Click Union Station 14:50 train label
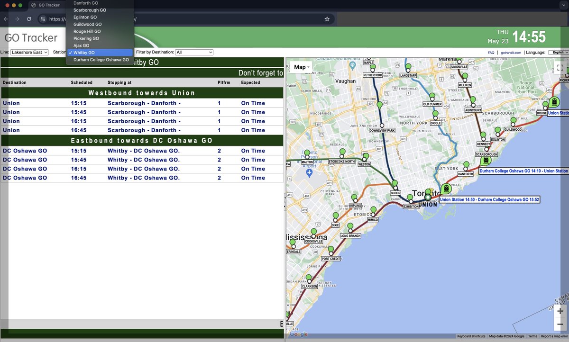Screen dimensions: 569x342 [490, 199]
